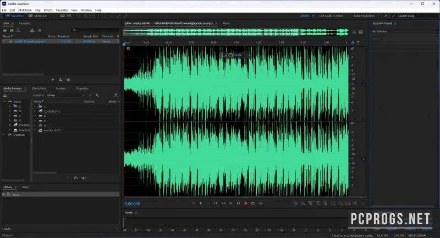Zoom out time icon
This screenshot has width=440, height=238.
(x=318, y=203)
